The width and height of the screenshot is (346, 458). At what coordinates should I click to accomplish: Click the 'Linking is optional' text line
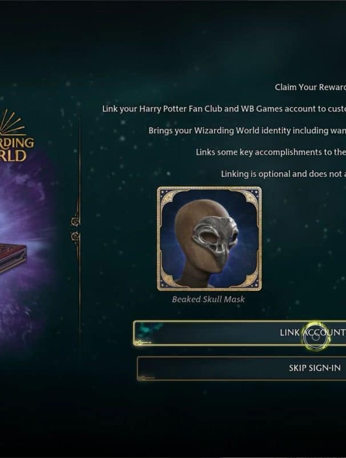click(x=283, y=174)
